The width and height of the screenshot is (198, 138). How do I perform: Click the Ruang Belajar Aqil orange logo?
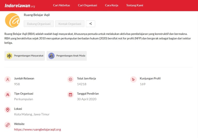[12, 20]
